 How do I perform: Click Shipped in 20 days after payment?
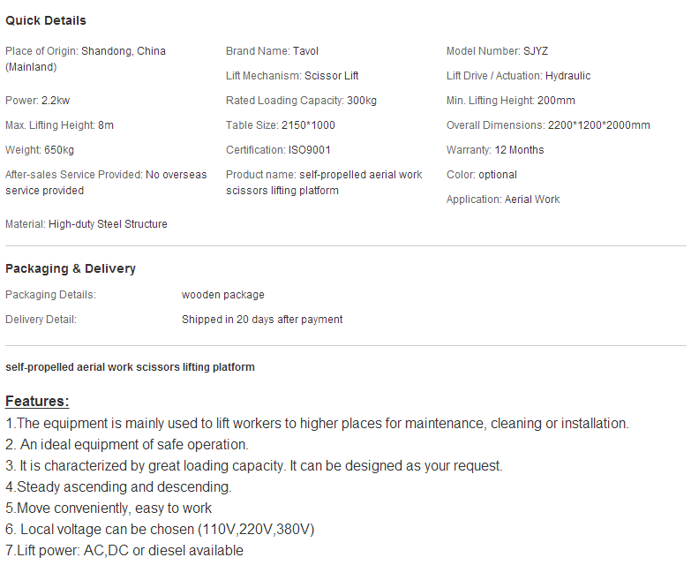[262, 320]
